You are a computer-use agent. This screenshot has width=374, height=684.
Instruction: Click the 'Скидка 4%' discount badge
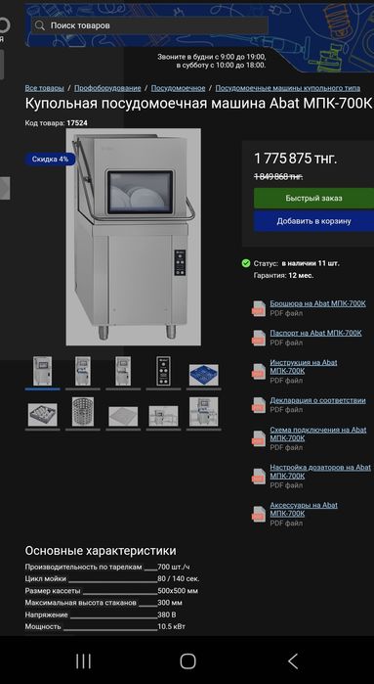(x=50, y=160)
